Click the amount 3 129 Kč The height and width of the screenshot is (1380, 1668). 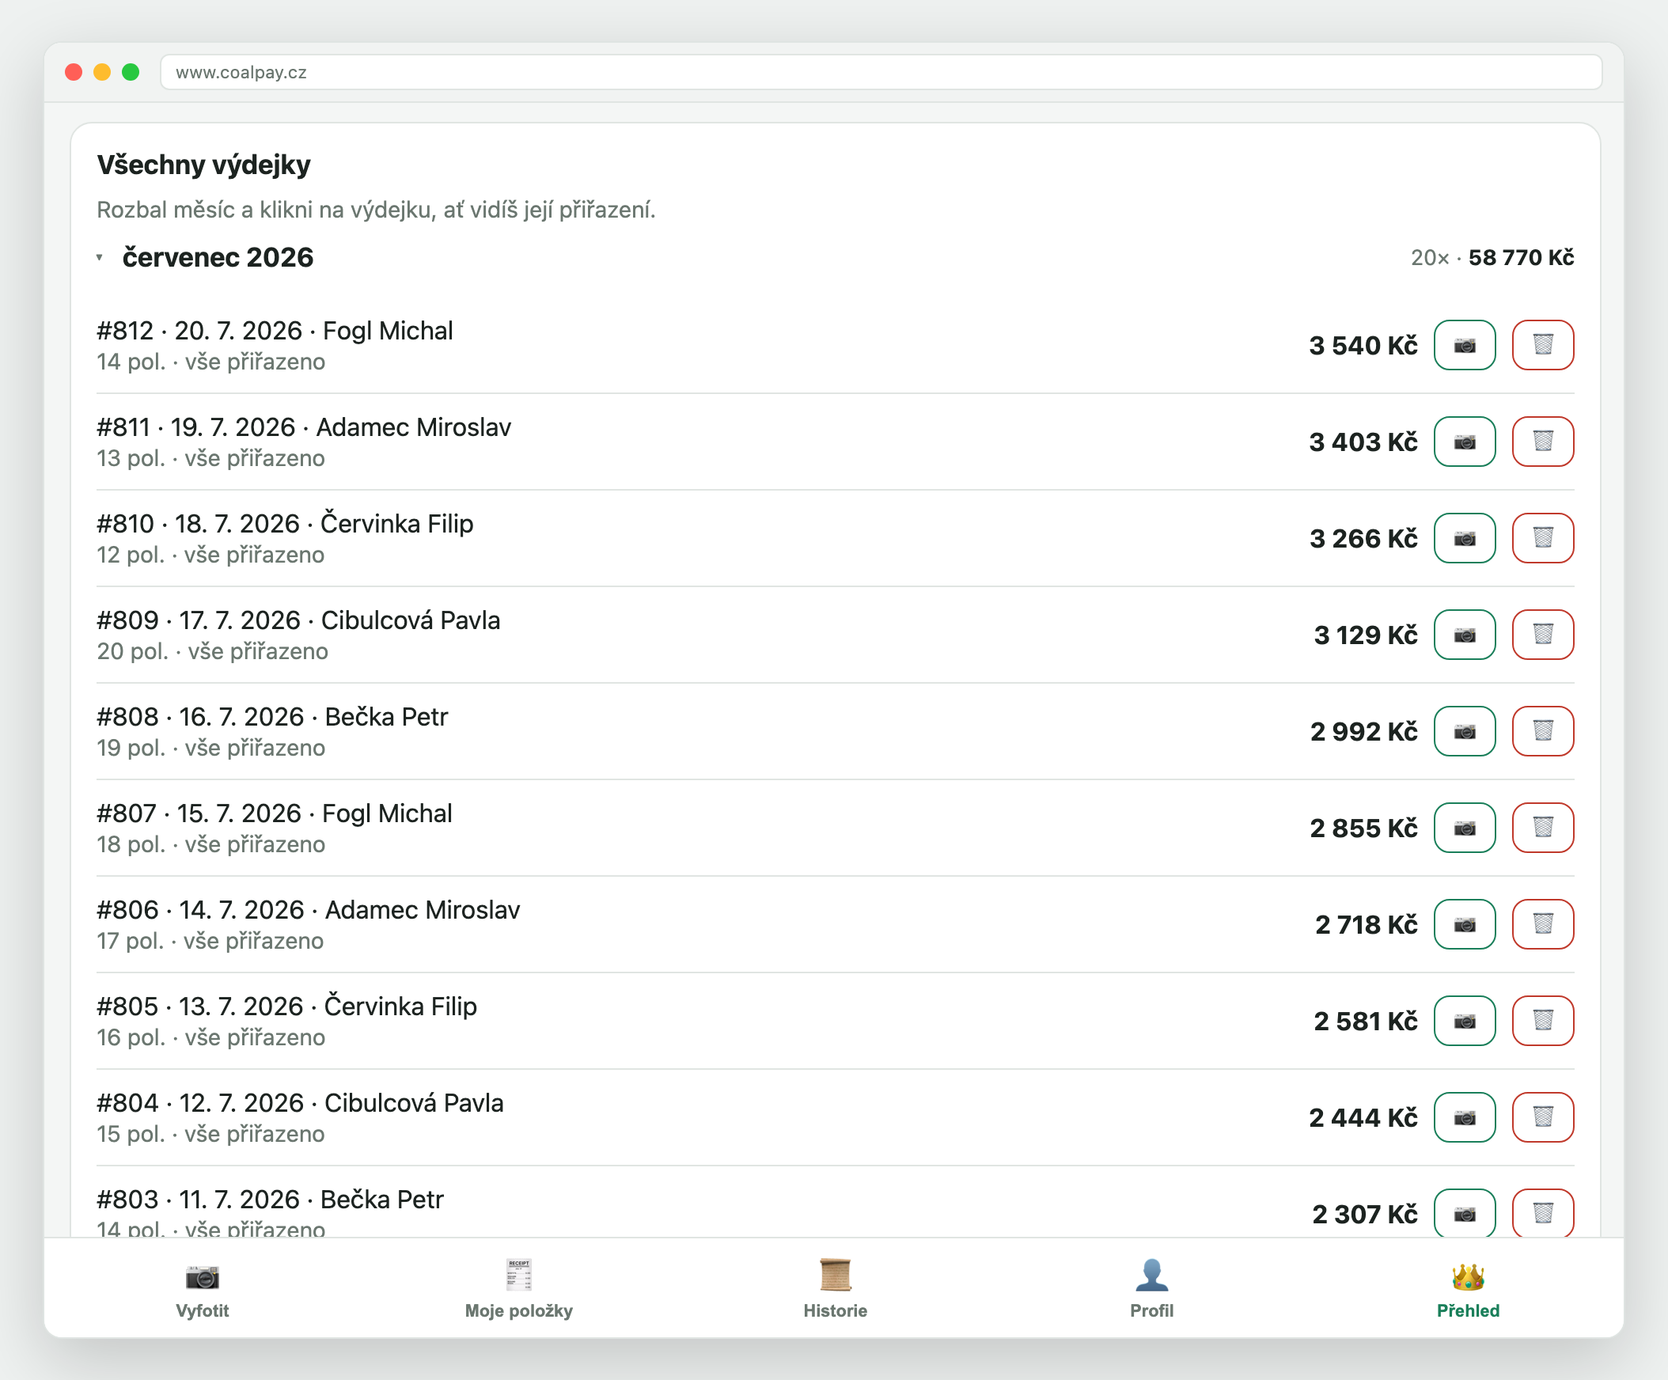pyautogui.click(x=1366, y=635)
